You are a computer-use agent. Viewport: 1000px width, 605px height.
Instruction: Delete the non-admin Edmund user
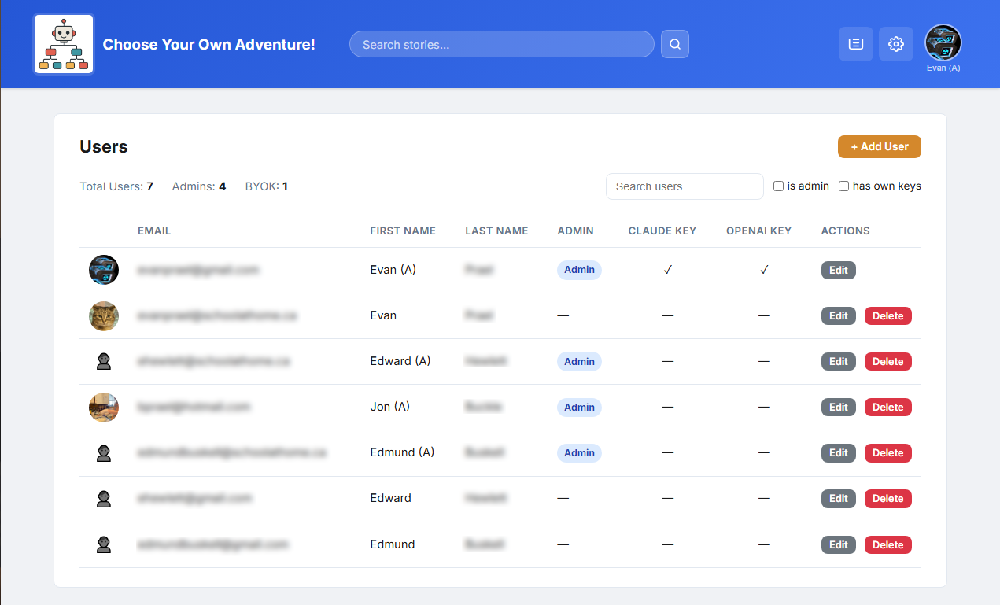(888, 544)
